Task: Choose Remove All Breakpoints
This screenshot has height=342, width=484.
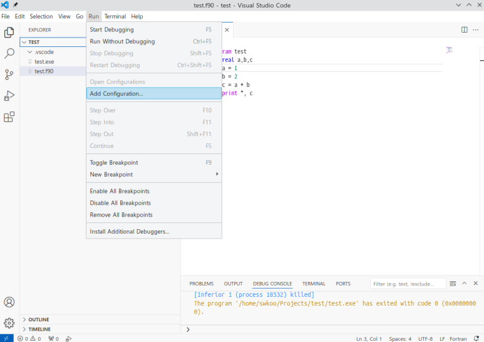Action: tap(154, 215)
